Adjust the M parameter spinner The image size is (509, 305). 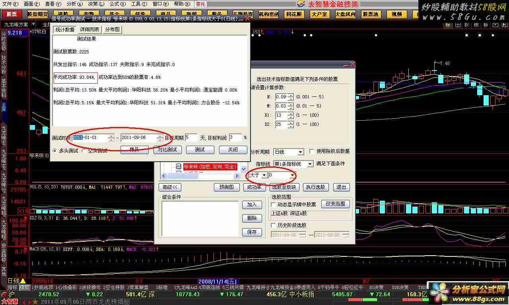pyautogui.click(x=291, y=106)
